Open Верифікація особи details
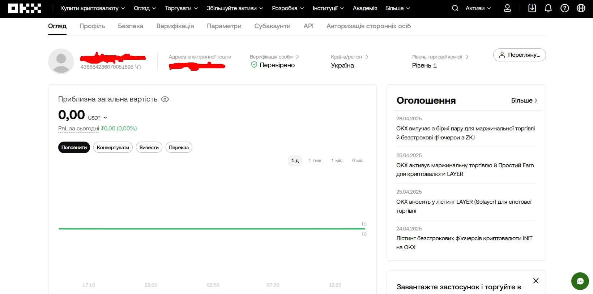593x294 pixels. (274, 57)
